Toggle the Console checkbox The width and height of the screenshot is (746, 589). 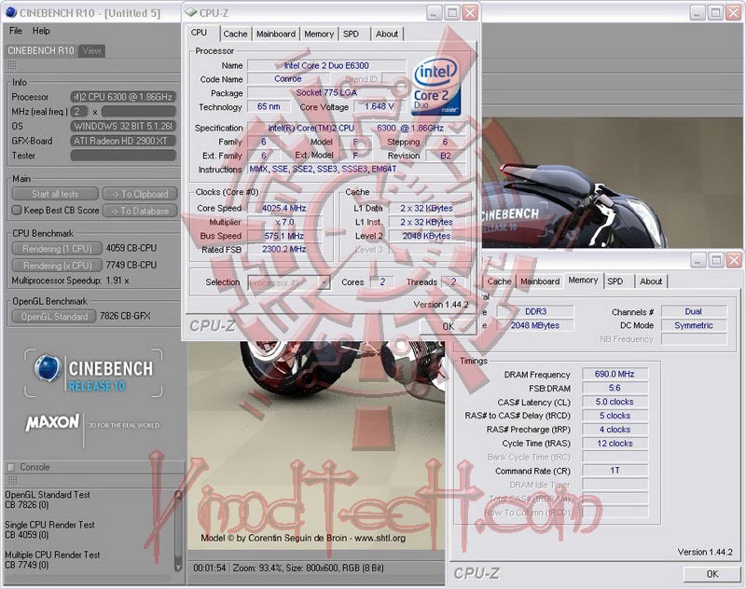(11, 467)
